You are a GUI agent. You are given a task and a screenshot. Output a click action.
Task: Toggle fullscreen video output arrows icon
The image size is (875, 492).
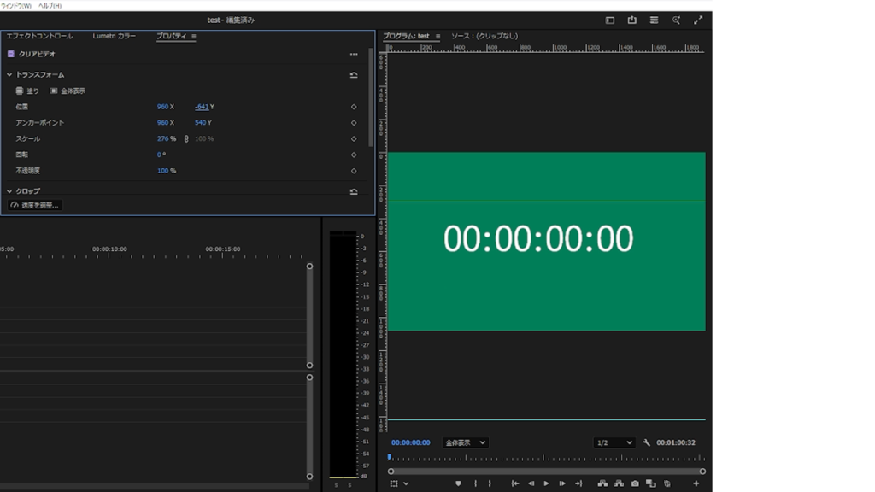click(x=698, y=20)
